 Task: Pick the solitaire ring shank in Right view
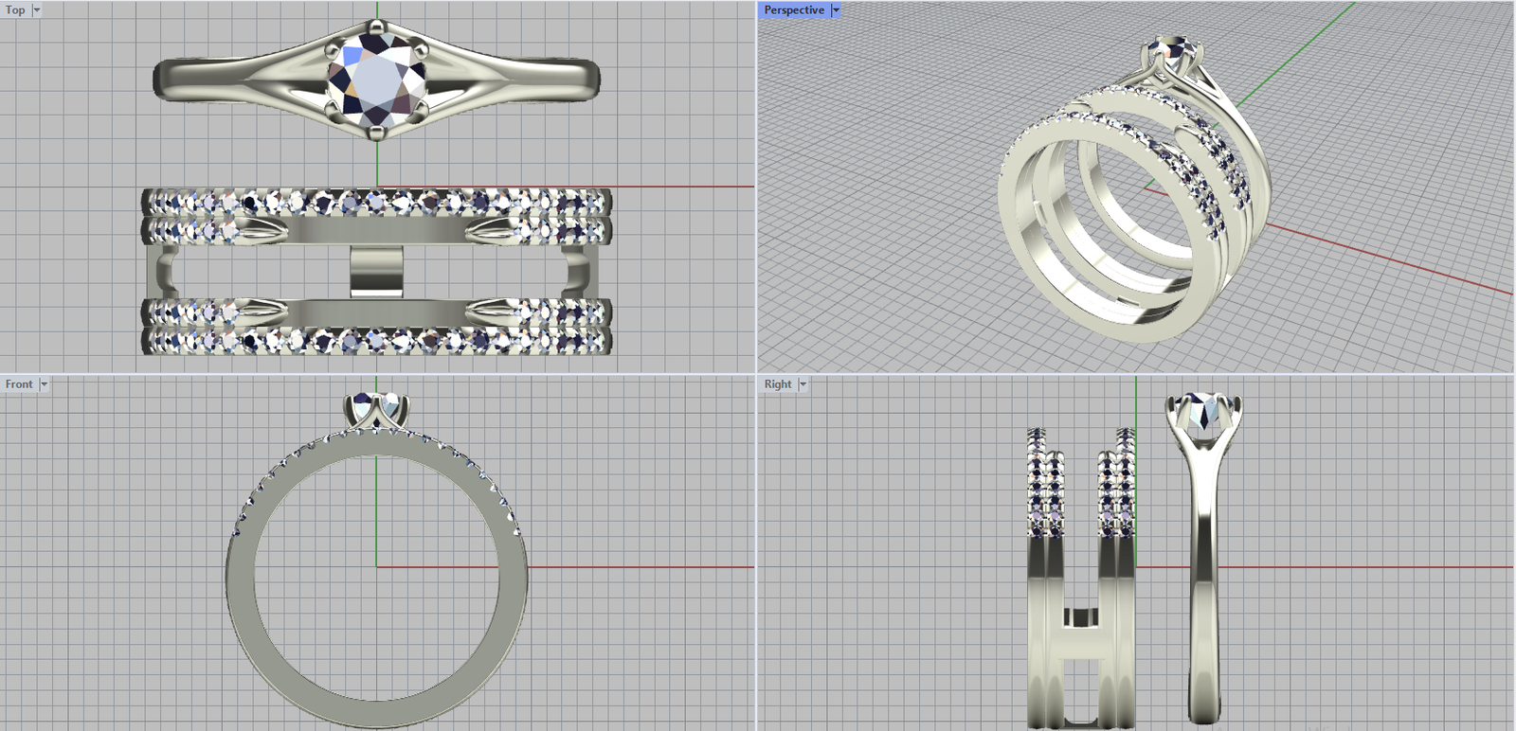pyautogui.click(x=1203, y=587)
